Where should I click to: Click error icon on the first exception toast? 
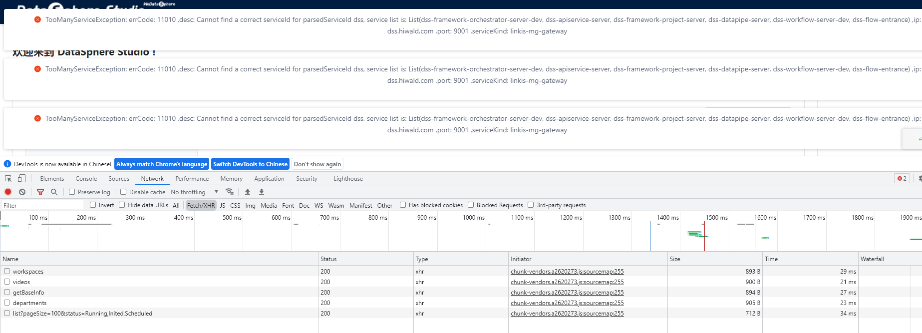37,19
